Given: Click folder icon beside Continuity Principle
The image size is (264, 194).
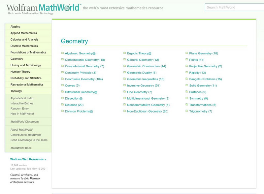Looking at the screenshot, I should pyautogui.click(x=62, y=72).
